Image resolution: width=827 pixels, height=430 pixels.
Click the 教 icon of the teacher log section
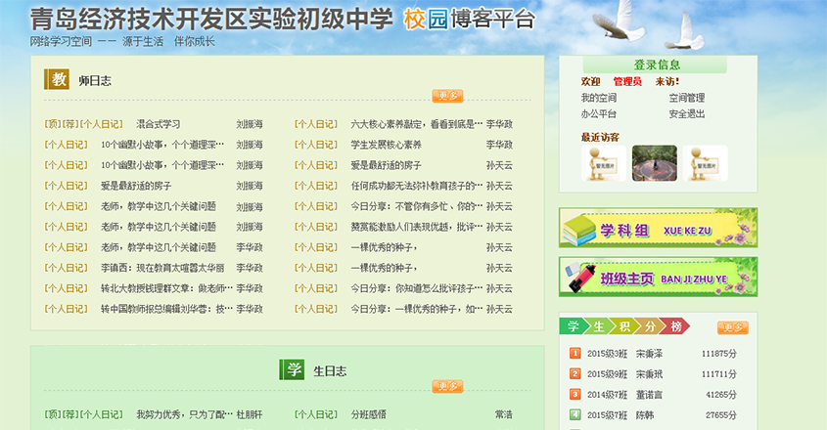pyautogui.click(x=57, y=79)
